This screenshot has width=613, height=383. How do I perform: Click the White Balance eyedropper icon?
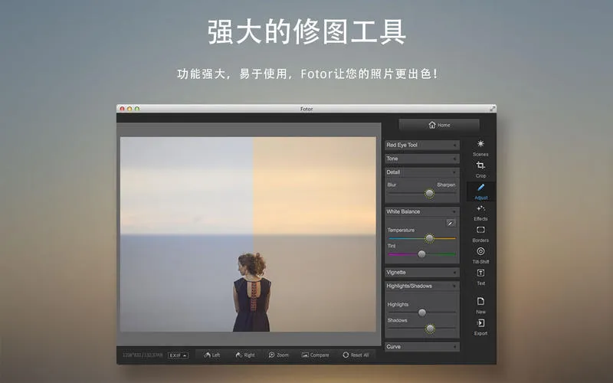[451, 223]
